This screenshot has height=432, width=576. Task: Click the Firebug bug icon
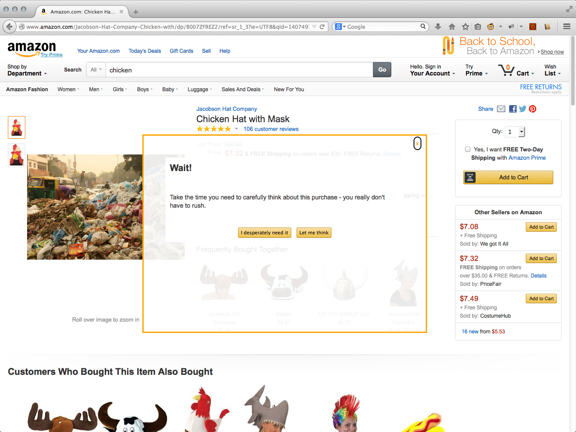point(511,27)
